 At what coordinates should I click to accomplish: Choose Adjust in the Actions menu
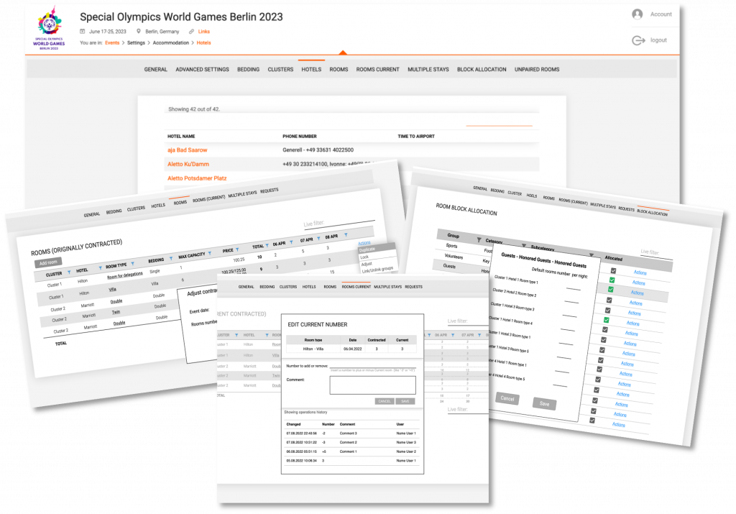click(367, 265)
